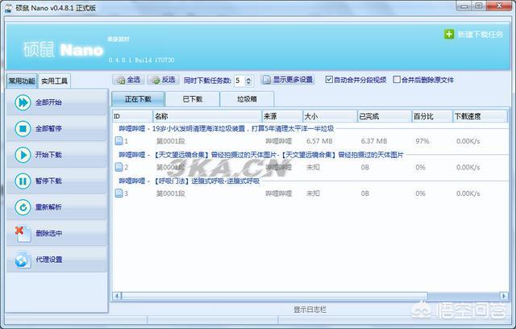Click the 显示日志栏 bar
The image size is (516, 329).
click(310, 310)
